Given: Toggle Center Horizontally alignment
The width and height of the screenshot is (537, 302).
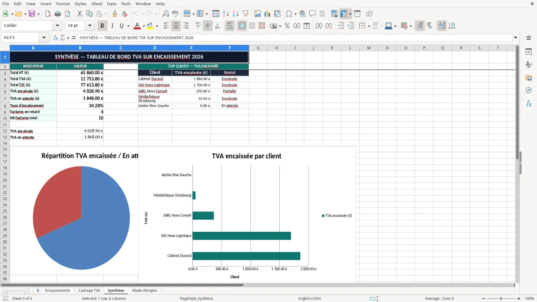Looking at the screenshot, I should pyautogui.click(x=176, y=26).
